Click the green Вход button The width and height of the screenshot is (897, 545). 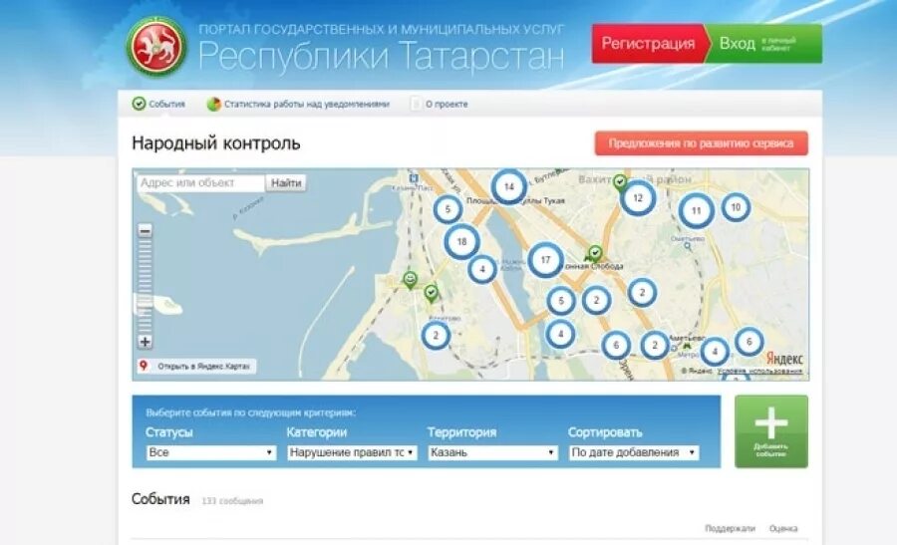[x=765, y=44]
